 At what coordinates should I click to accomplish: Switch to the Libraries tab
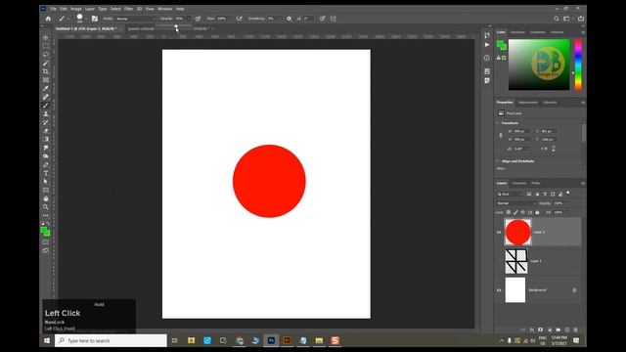tap(550, 103)
